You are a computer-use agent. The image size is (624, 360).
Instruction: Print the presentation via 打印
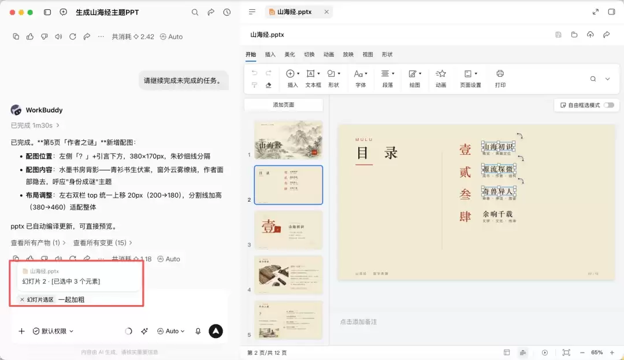(500, 79)
